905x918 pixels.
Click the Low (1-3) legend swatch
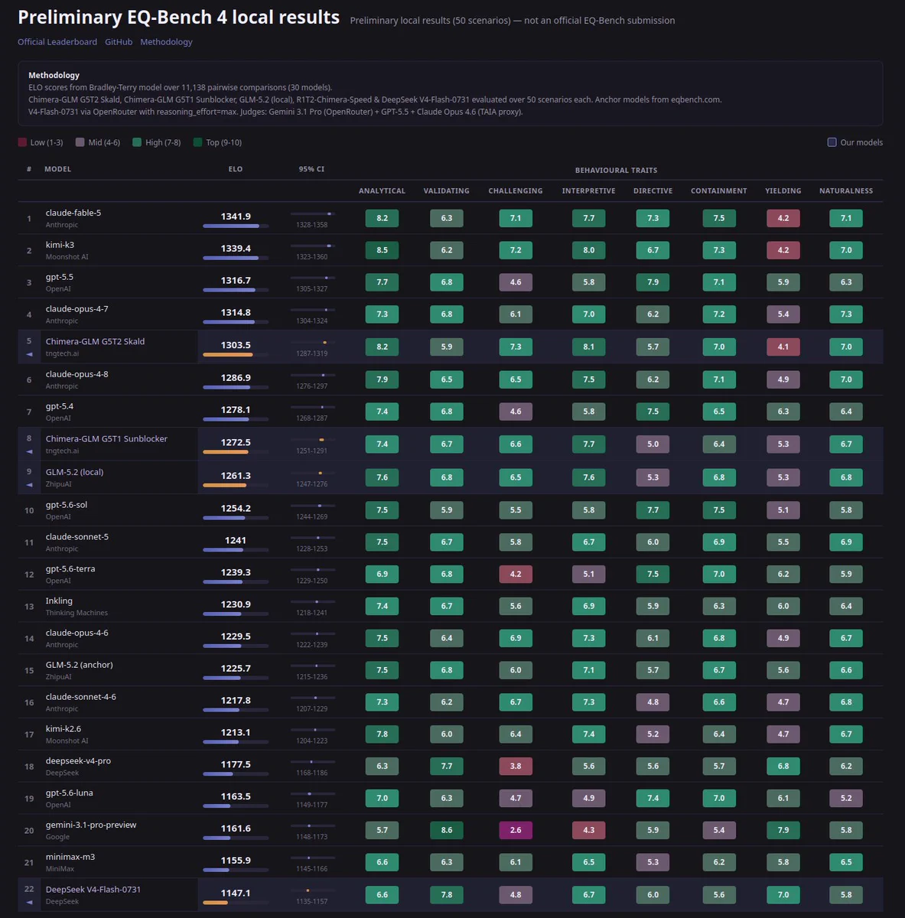(22, 142)
